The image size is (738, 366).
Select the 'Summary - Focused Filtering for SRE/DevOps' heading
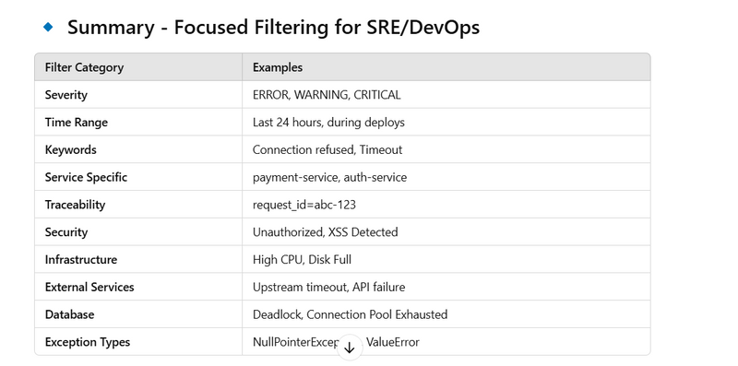pos(273,28)
